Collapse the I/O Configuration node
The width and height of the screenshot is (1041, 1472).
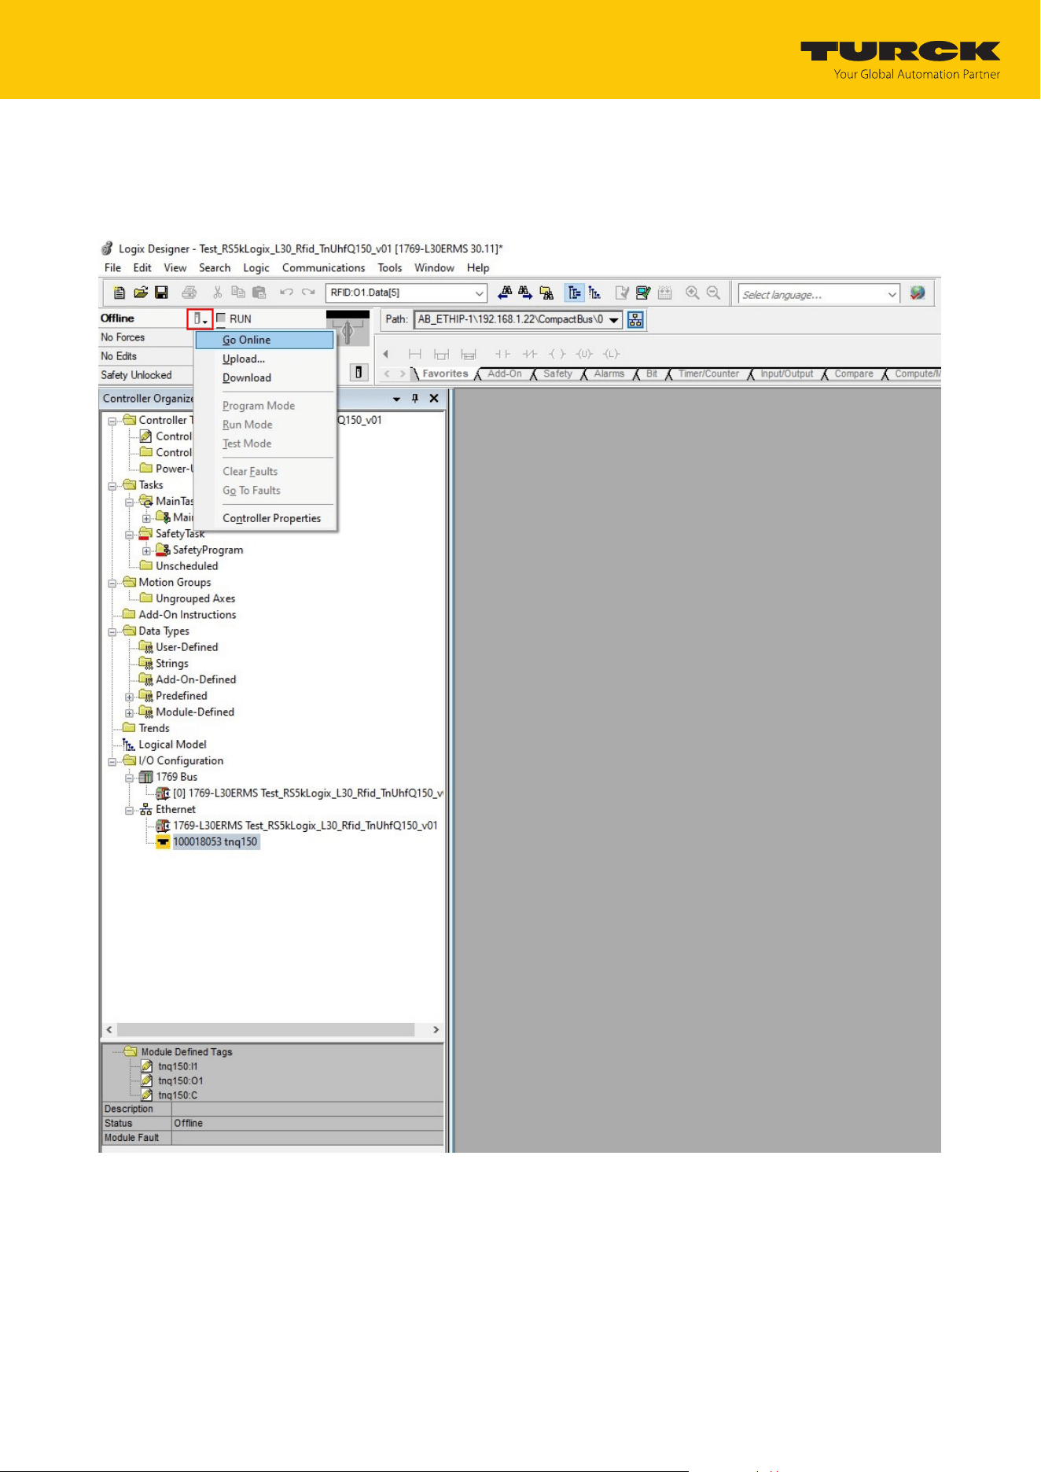pyautogui.click(x=112, y=762)
